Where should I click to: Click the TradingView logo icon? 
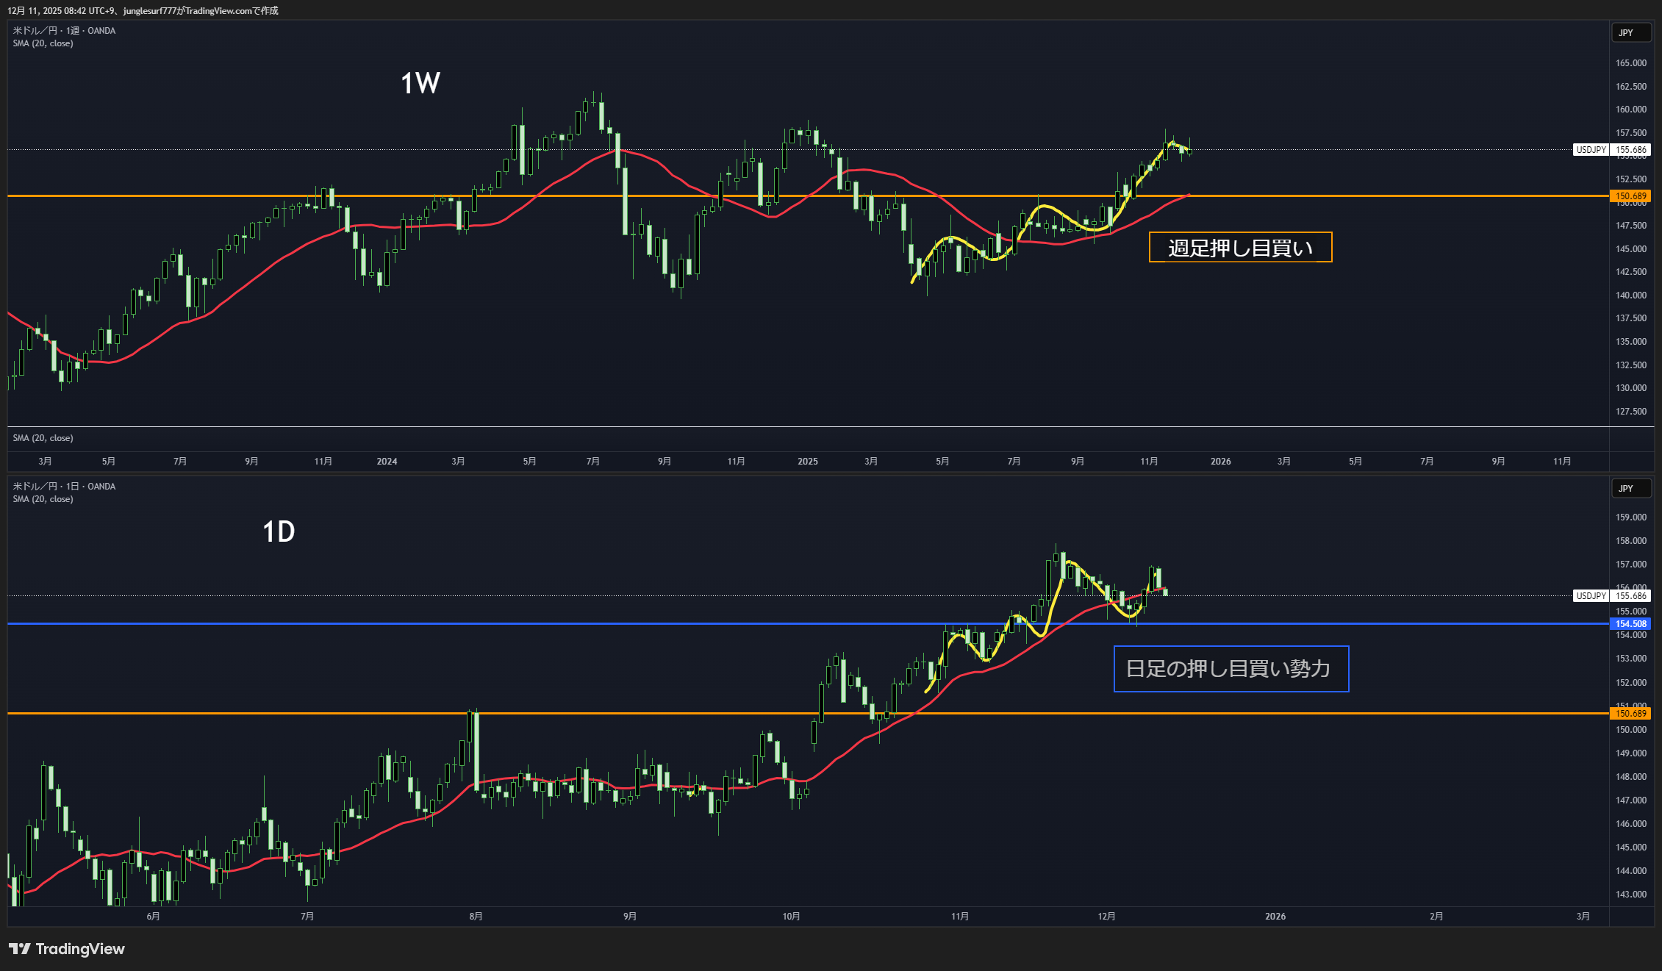(20, 949)
